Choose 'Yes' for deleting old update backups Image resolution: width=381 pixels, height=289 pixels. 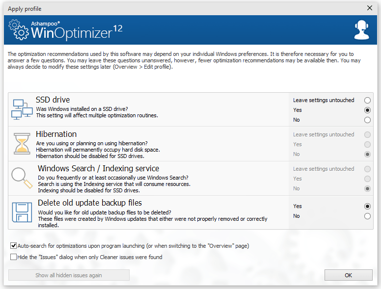point(367,206)
